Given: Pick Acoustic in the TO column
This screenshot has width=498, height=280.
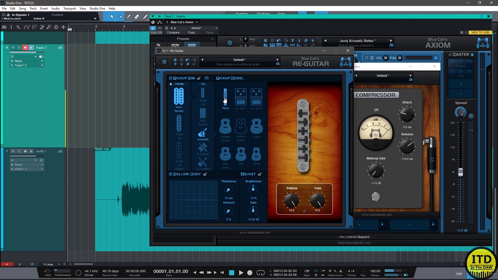Looking at the screenshot, I should 203,135.
